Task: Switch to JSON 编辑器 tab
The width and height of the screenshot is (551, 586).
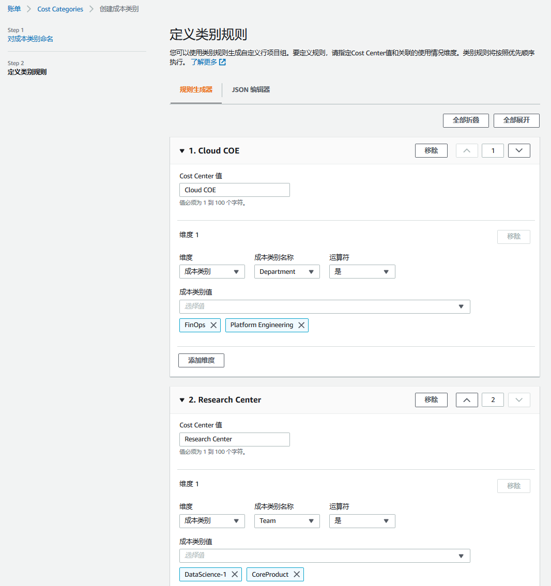Action: [251, 90]
